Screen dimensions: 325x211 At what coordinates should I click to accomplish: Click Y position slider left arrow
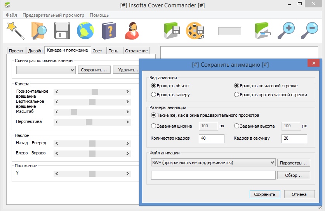[57, 174]
